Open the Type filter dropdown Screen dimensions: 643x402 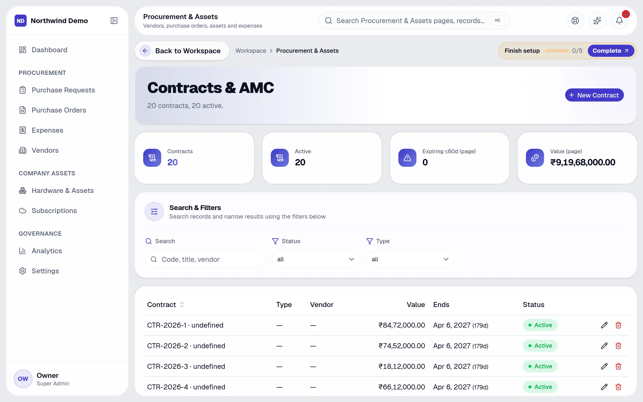(x=410, y=259)
